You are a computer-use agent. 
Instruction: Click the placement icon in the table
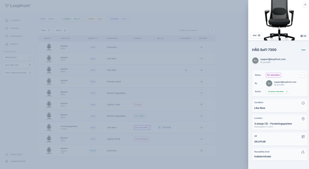[x=186, y=70]
